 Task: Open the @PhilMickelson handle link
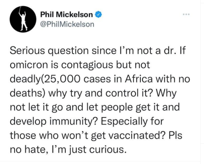[67, 24]
